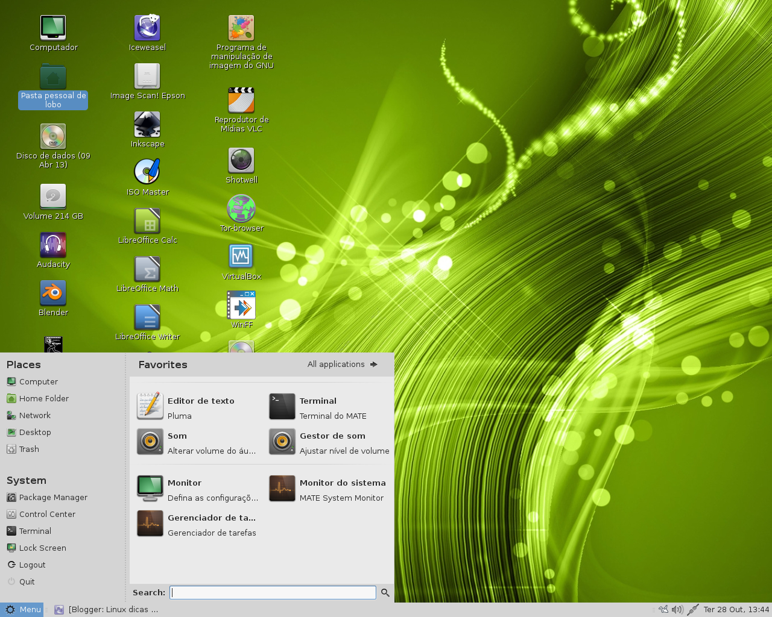Launch Iceweasel from the desktop

pyautogui.click(x=147, y=27)
